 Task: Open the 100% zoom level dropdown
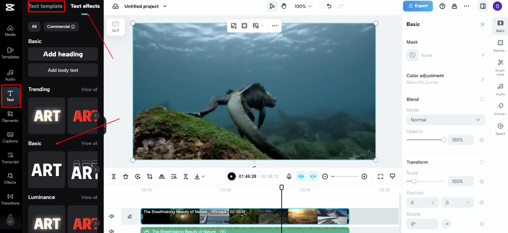tap(303, 6)
